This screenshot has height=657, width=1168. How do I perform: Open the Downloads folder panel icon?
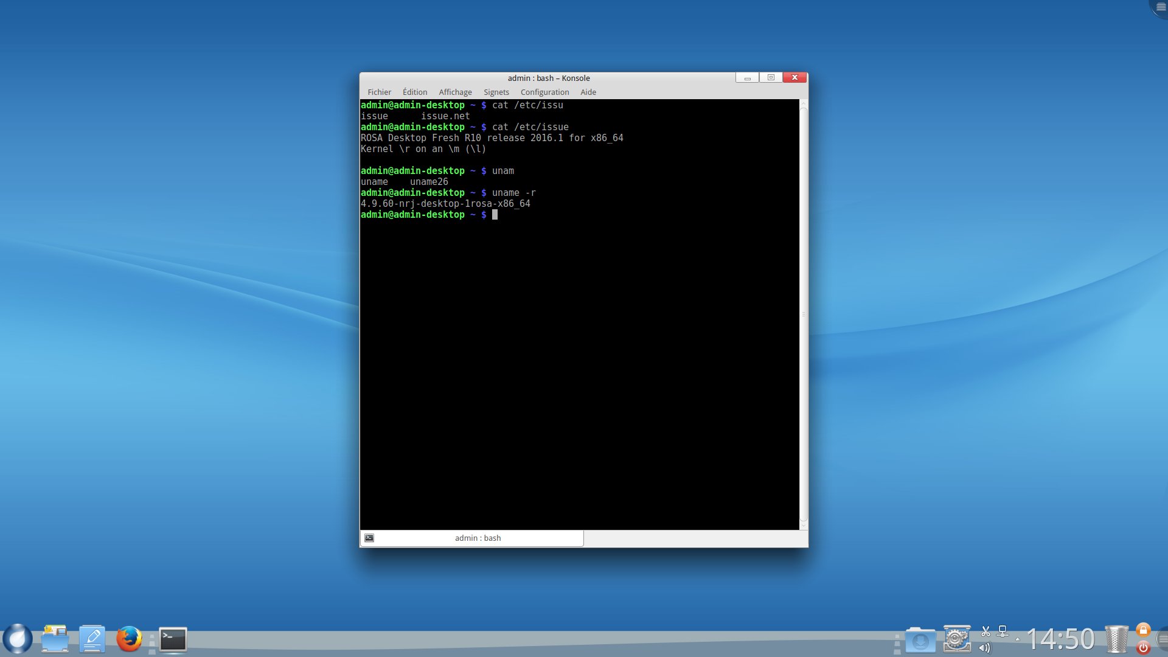click(920, 640)
